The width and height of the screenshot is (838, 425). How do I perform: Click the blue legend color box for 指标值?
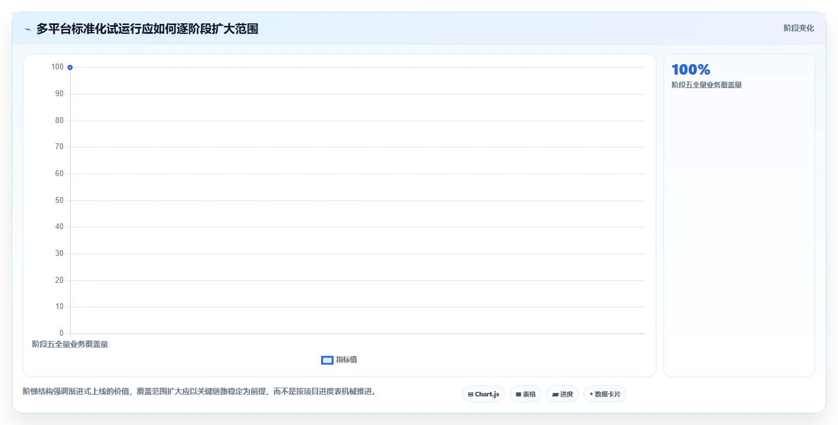[x=327, y=360]
